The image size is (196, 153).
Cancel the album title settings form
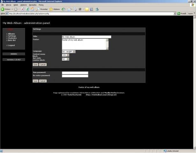[x=43, y=64]
